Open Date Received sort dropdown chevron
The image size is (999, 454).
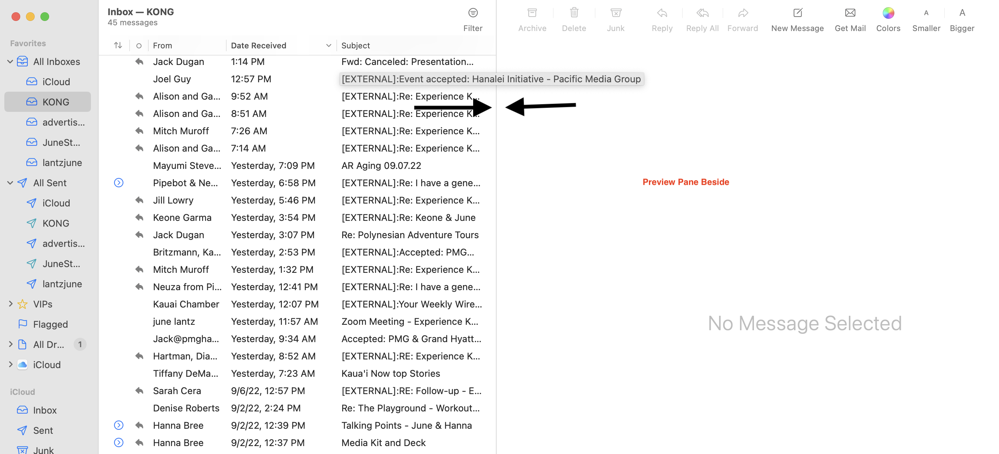[x=328, y=45]
